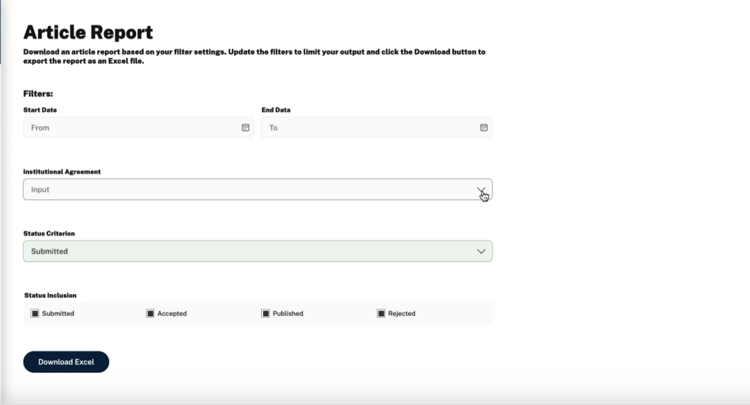Click into the Start Date From field
This screenshot has height=405, width=750.
point(133,128)
